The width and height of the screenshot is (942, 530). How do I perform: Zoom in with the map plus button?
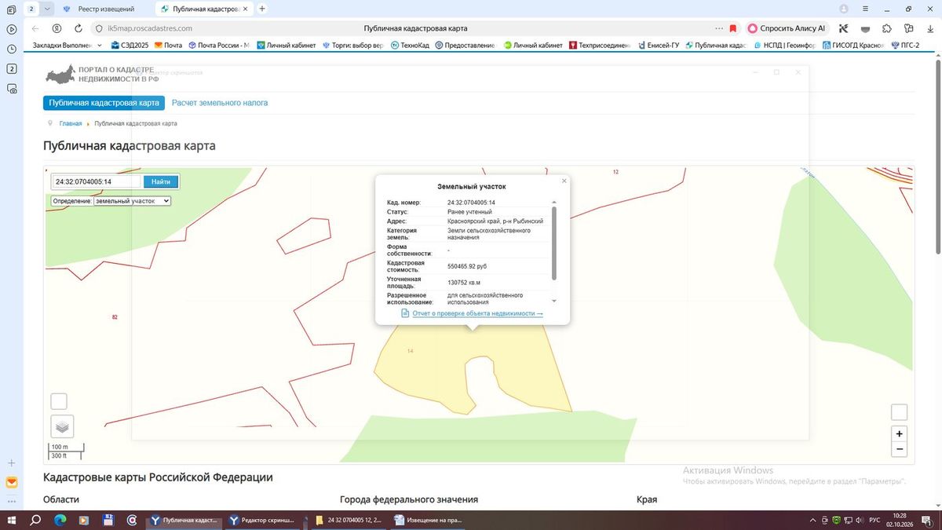coord(900,433)
